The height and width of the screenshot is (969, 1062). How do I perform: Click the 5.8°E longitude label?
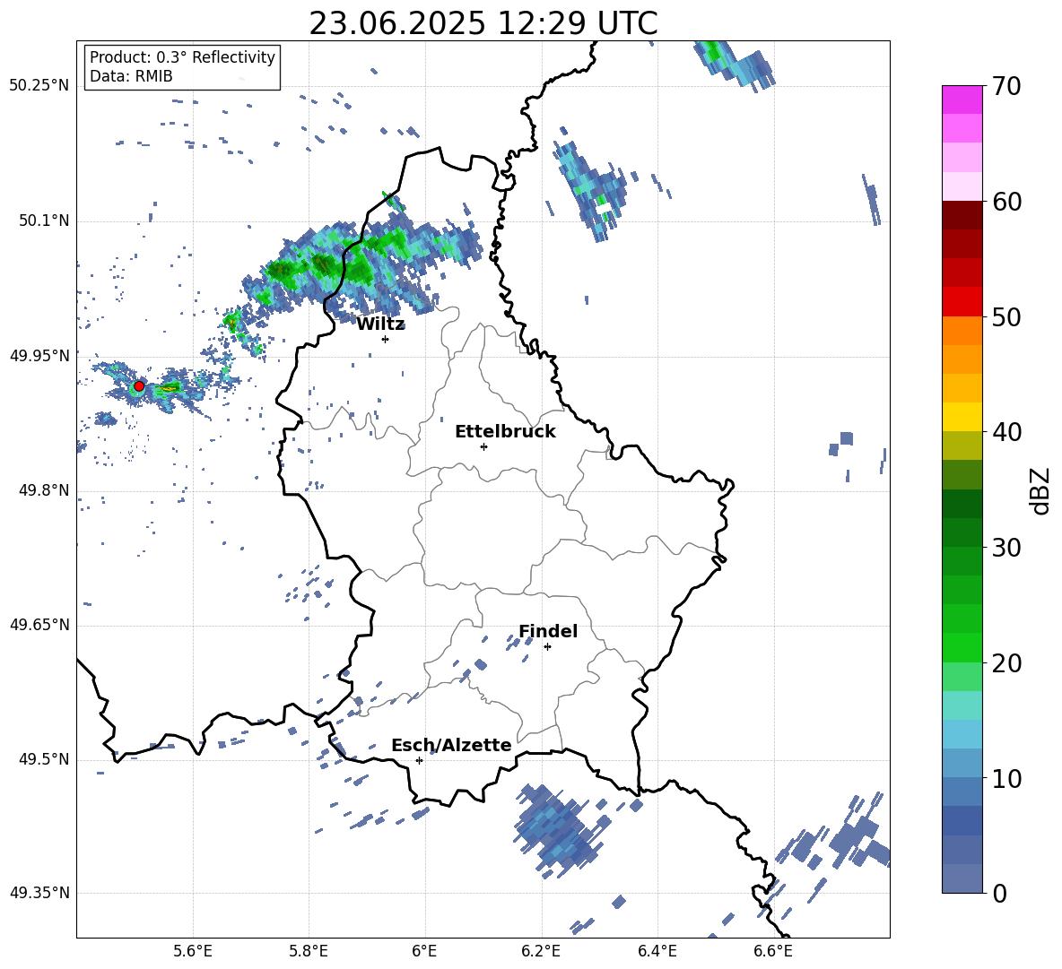coord(309,951)
